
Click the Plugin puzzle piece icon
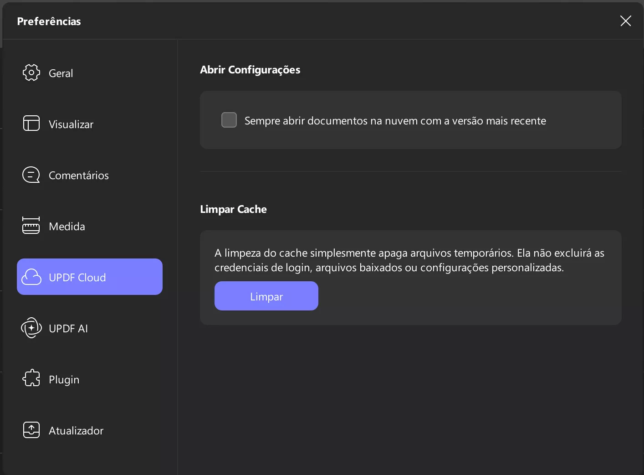[31, 378]
